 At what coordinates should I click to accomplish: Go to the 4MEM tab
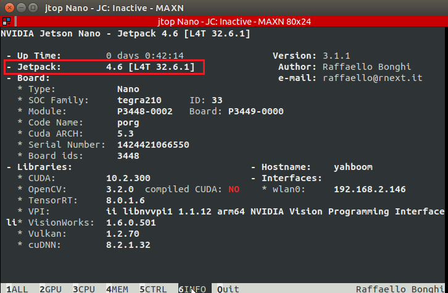(117, 289)
